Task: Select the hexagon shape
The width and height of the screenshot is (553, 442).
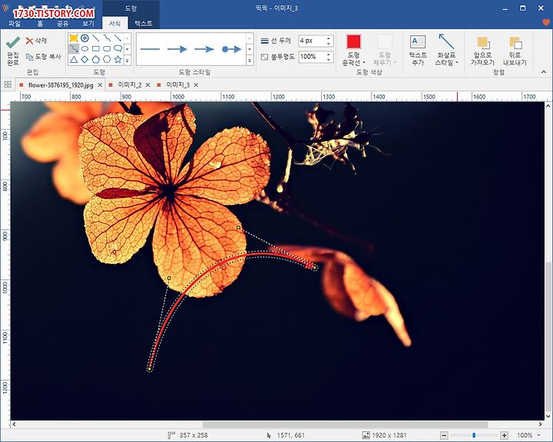Action: [x=107, y=59]
